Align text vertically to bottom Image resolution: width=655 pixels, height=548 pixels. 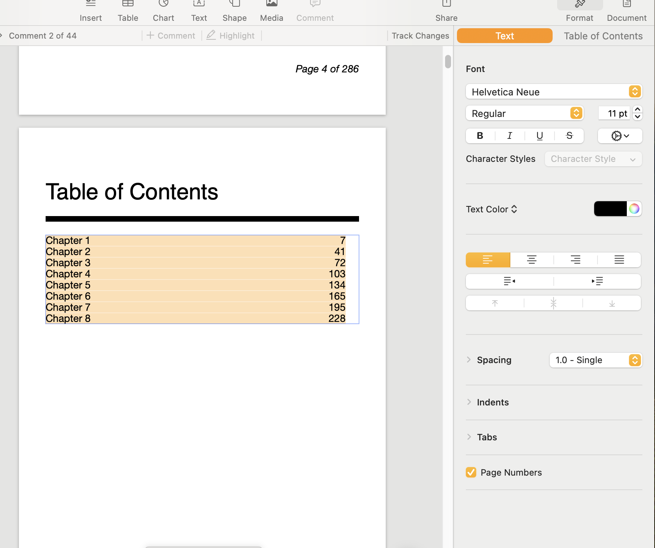click(612, 303)
